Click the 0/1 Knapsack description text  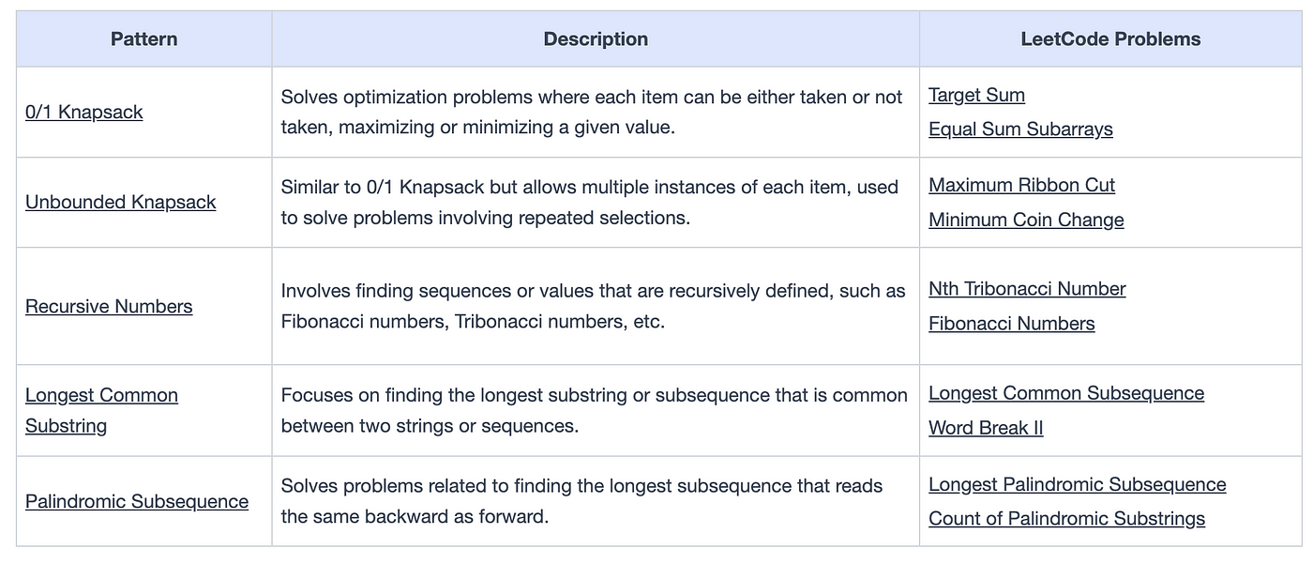click(x=592, y=112)
